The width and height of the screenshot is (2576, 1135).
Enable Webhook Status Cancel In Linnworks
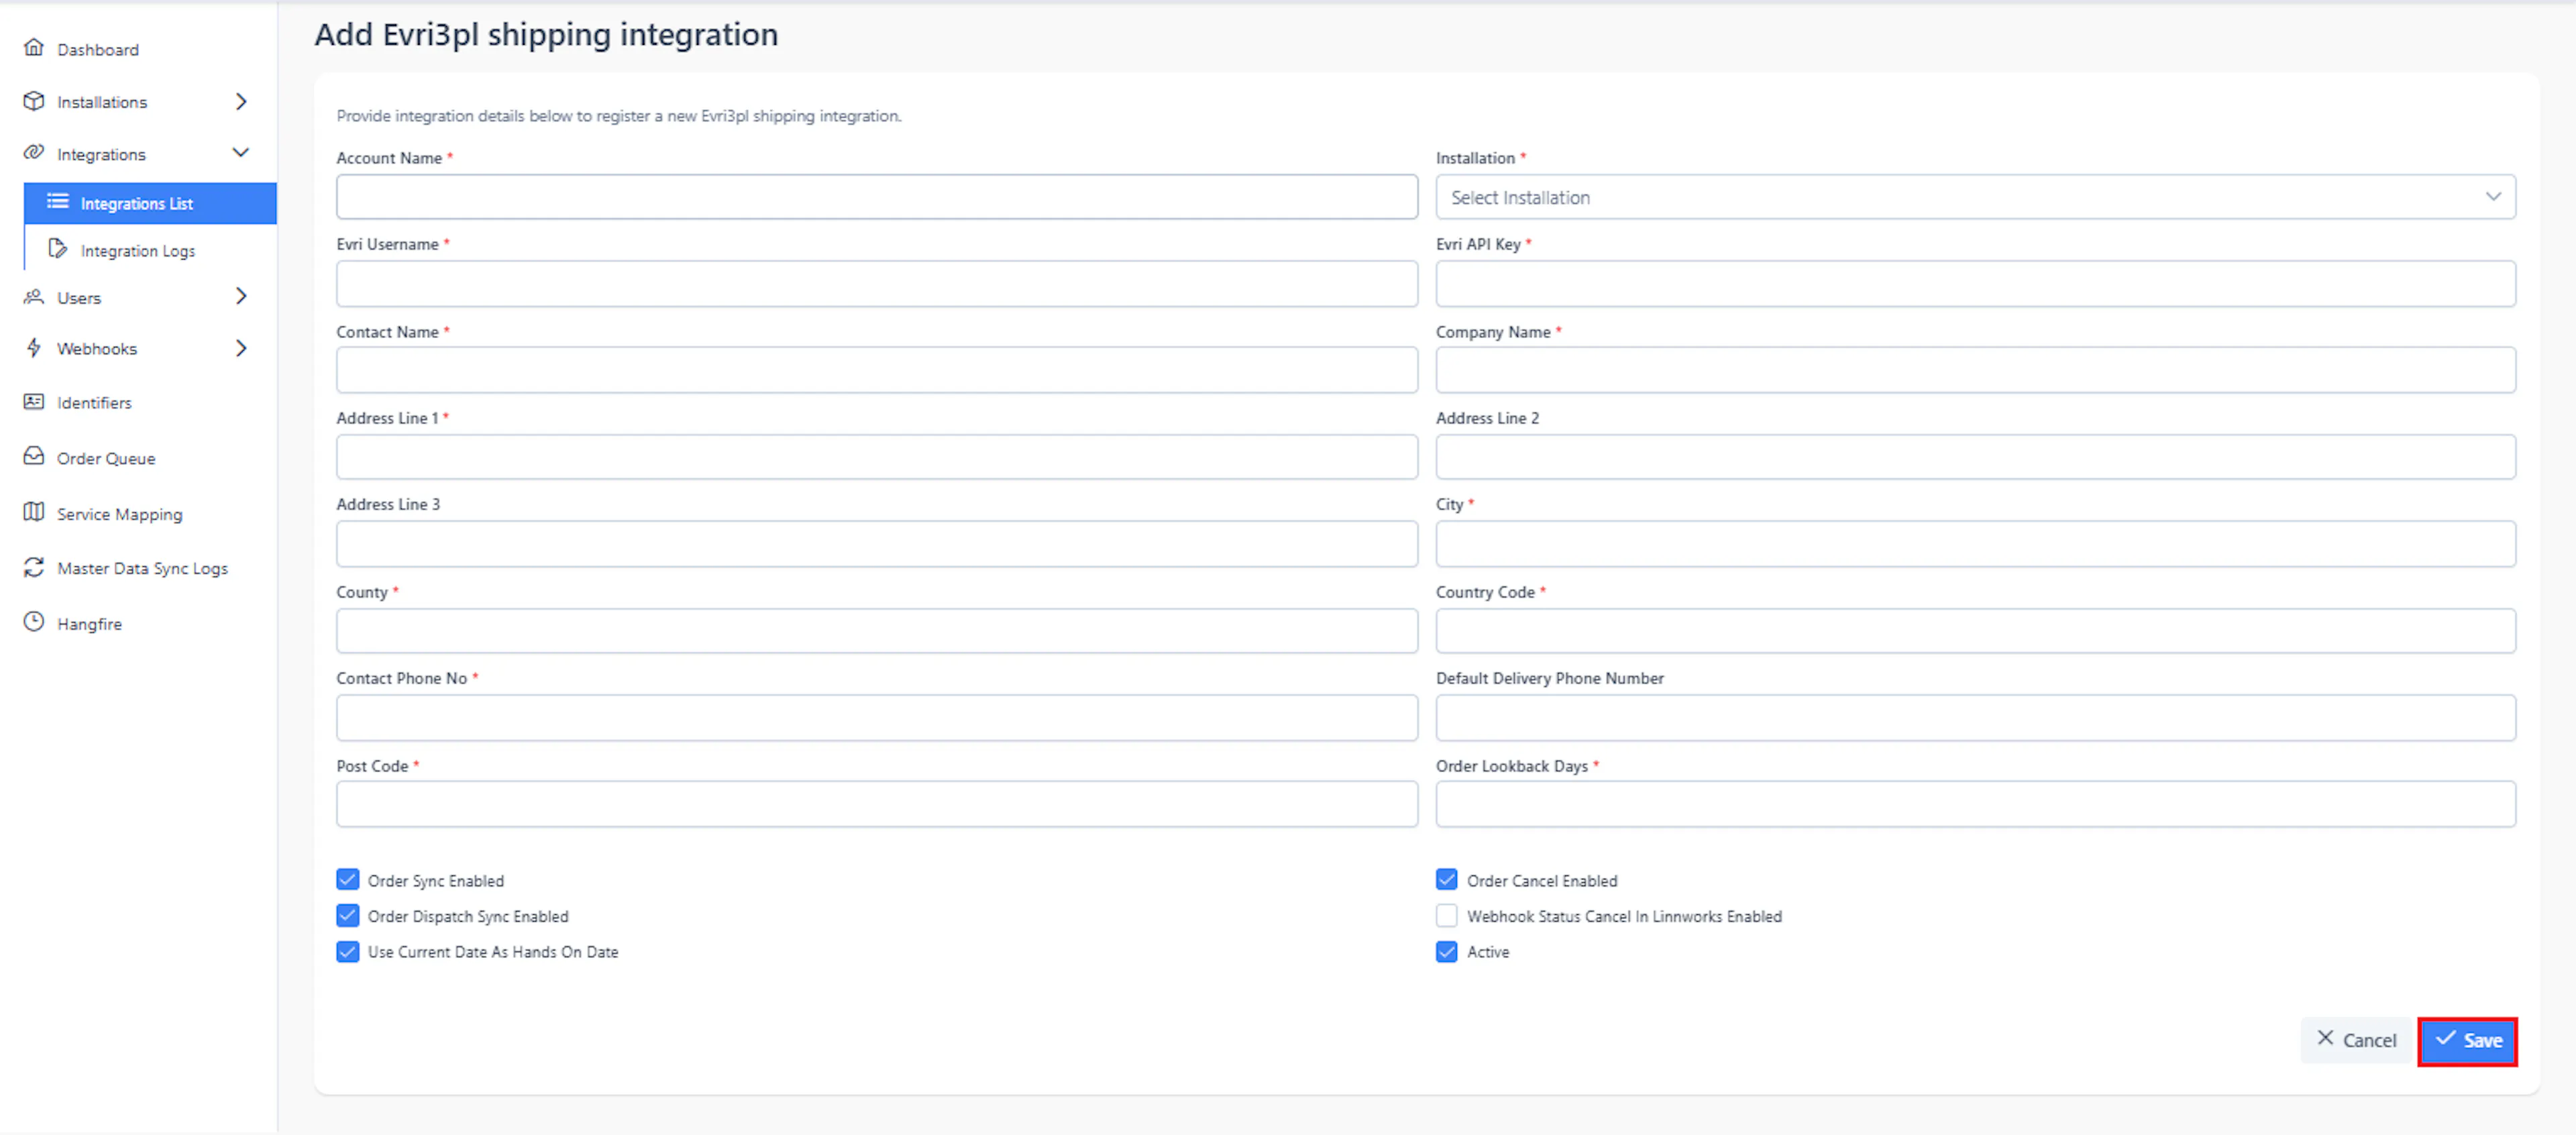click(1447, 916)
